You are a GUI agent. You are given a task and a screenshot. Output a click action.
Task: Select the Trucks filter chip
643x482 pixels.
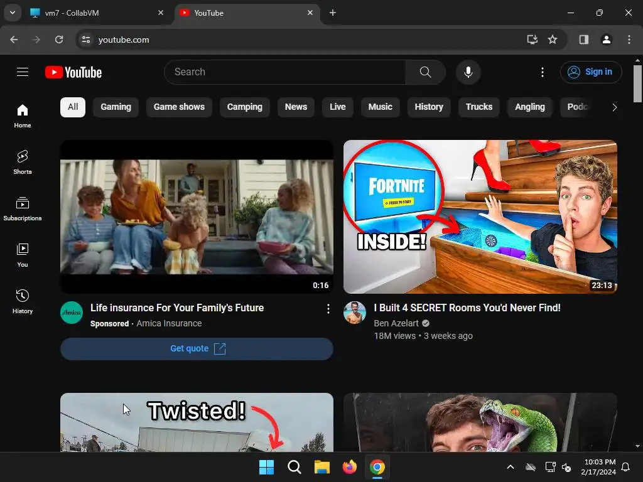tap(479, 107)
